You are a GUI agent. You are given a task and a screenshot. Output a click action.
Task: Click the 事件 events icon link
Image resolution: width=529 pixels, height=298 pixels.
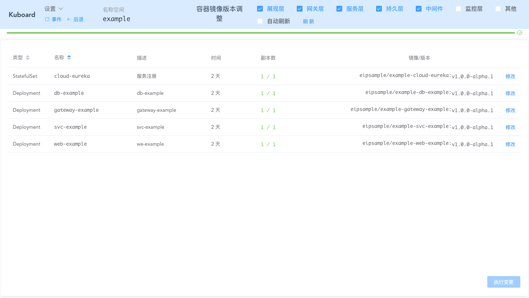pos(53,19)
